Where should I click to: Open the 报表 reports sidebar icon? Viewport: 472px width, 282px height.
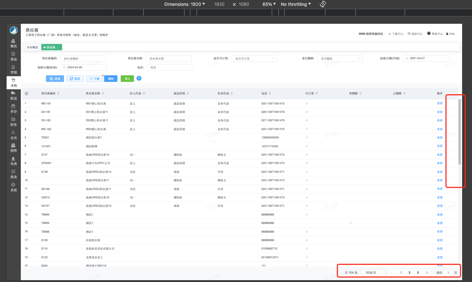[x=14, y=174]
